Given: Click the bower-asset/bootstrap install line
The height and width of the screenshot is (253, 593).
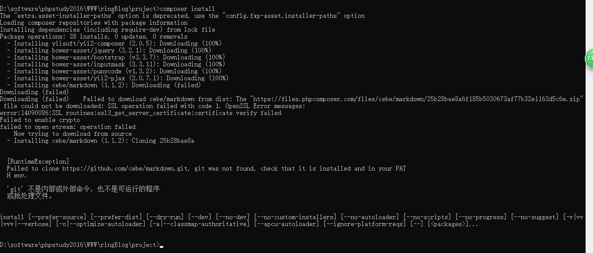Looking at the screenshot, I should (116, 57).
